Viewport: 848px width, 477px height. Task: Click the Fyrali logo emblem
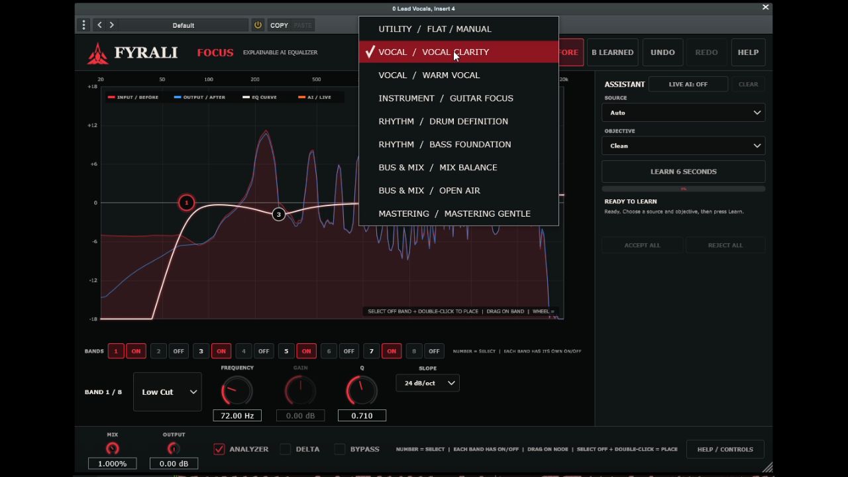pos(98,53)
